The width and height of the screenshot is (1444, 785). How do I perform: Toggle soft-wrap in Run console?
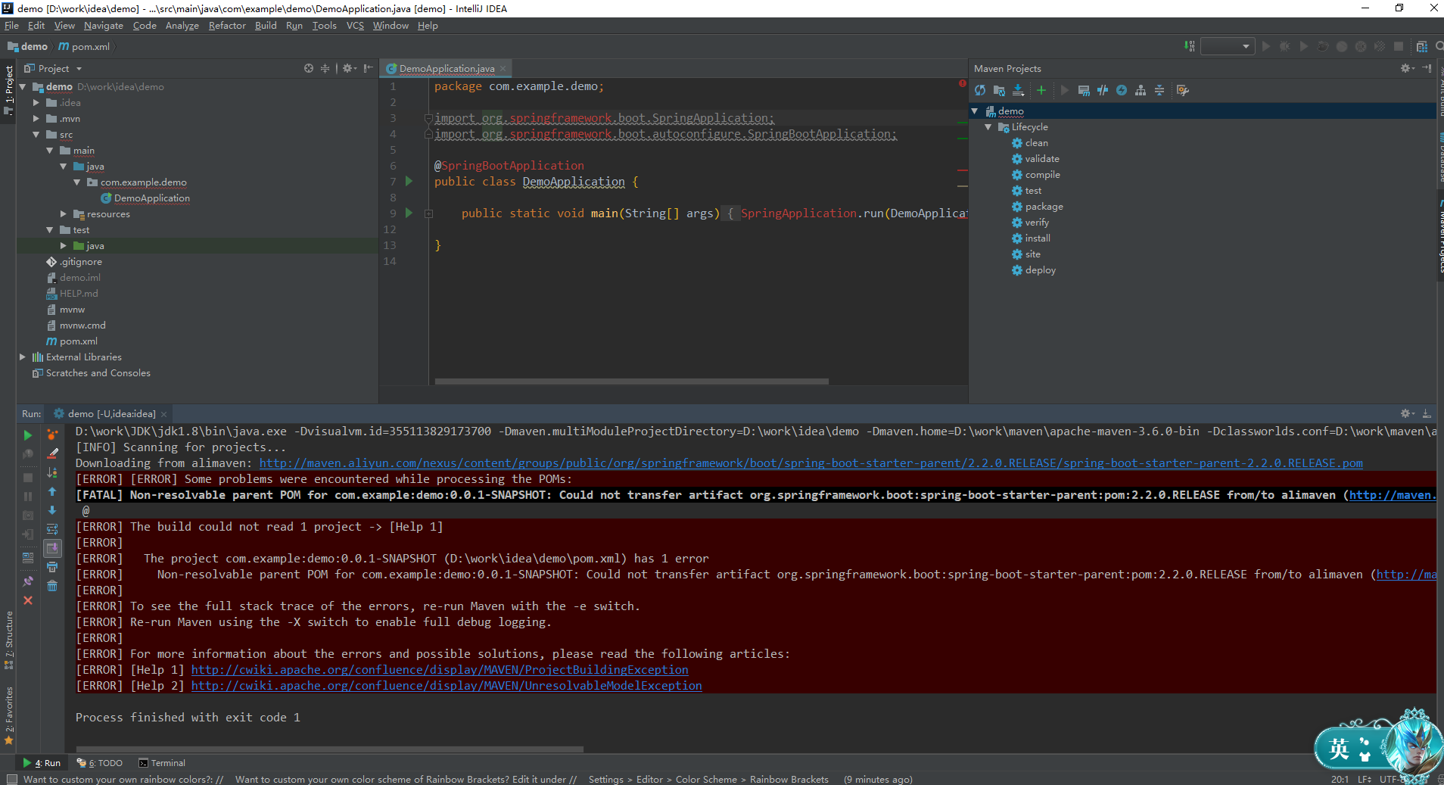tap(52, 529)
